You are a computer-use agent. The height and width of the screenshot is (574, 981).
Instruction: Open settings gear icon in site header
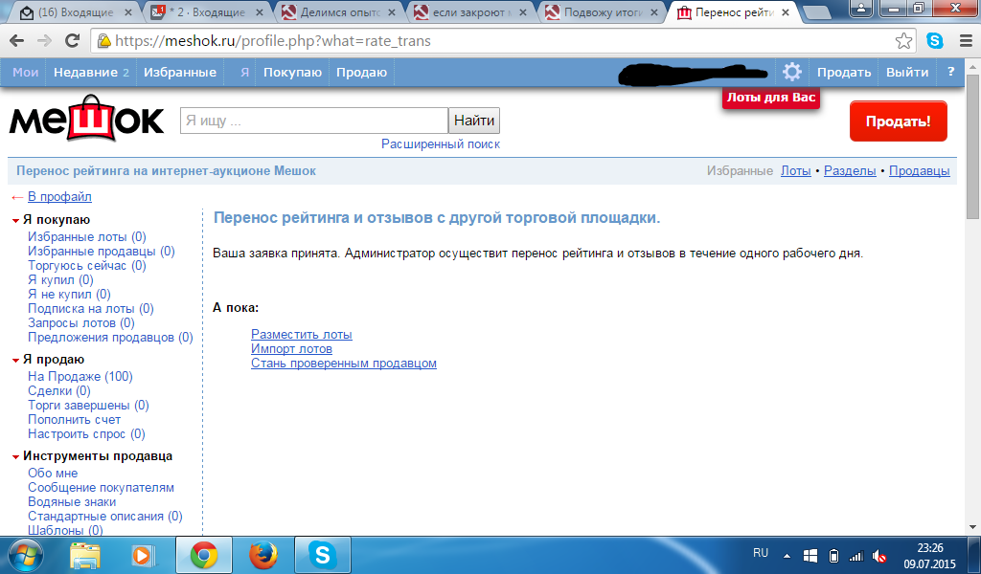(x=792, y=72)
